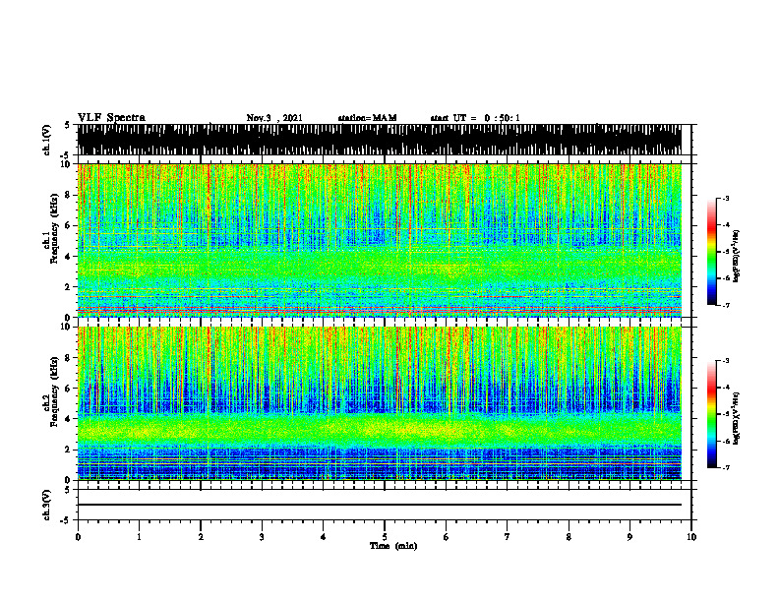Select the ch.1 voltage waveform strip
The height and width of the screenshot is (602, 779).
tap(379, 140)
